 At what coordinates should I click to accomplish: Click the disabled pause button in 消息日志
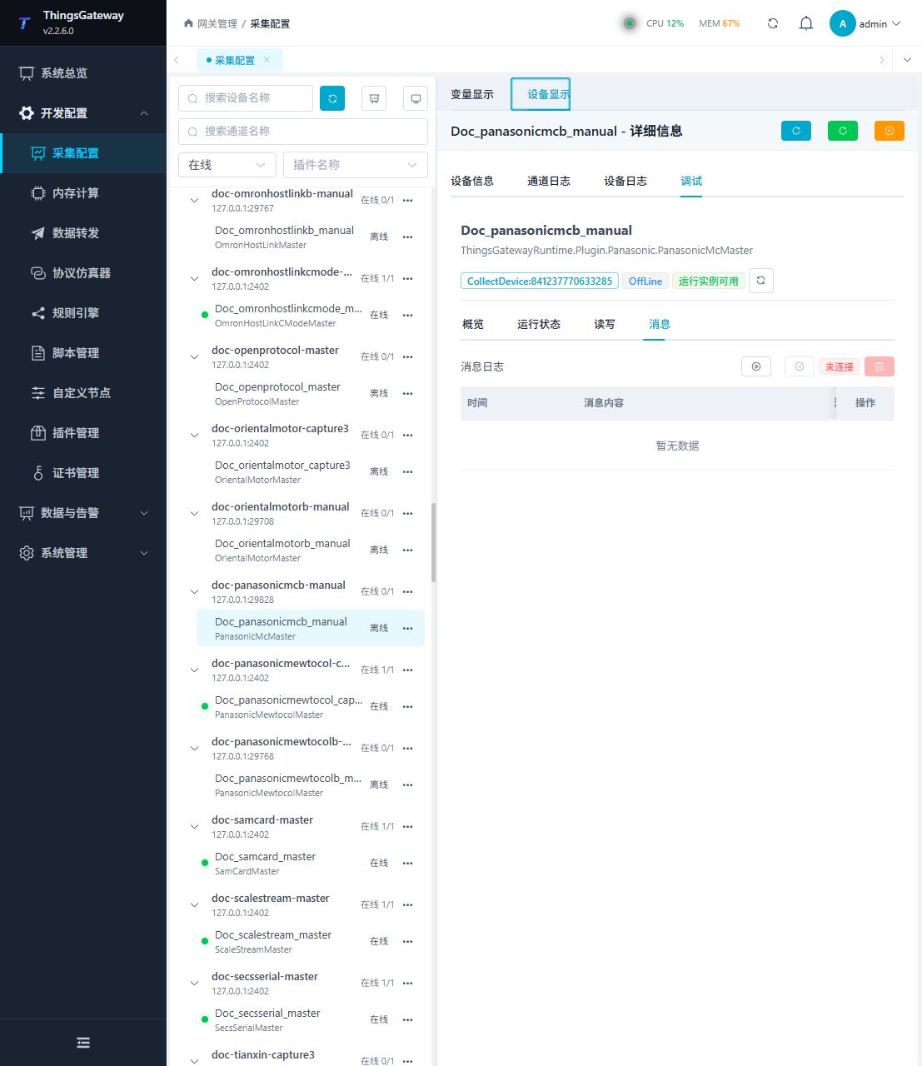tap(800, 366)
